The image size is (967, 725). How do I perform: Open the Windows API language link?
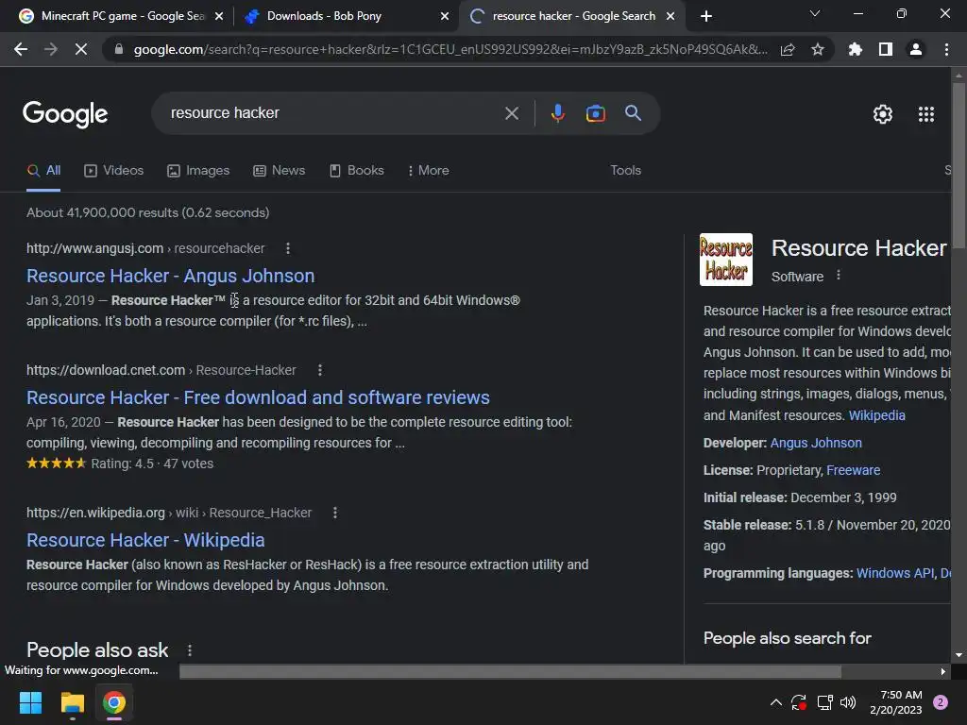coord(895,573)
